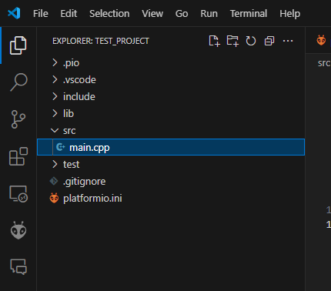The image size is (331, 291).
Task: Open the Source Control view icon
Action: (x=18, y=119)
